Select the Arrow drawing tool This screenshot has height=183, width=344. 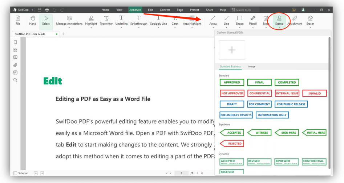[213, 20]
